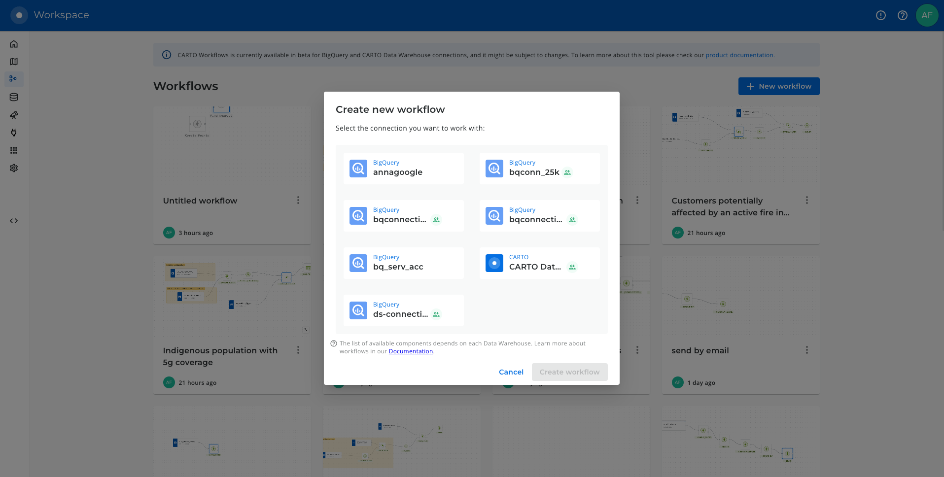Viewport: 944px width, 477px height.
Task: Click the 'Create new workflow' dialog title
Action: point(390,109)
